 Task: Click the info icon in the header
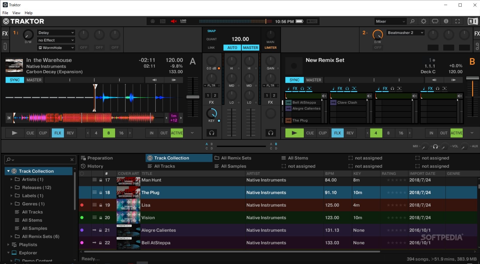coord(446,21)
